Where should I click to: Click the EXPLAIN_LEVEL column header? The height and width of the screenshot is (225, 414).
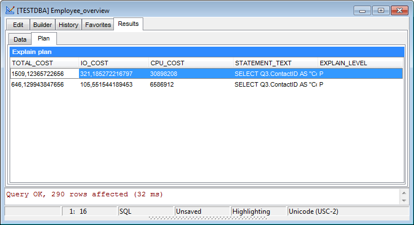[x=360, y=63]
